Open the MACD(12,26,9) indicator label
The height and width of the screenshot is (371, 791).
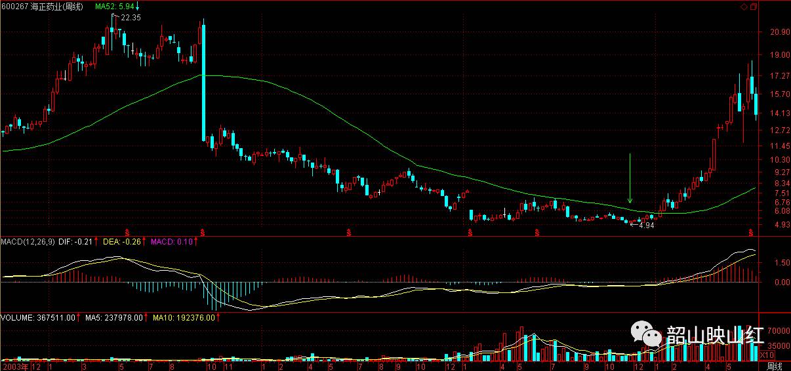tap(28, 242)
